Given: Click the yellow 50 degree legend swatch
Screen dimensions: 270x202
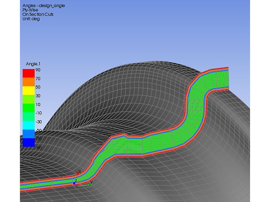Looking at the screenshot, I should click(29, 90).
